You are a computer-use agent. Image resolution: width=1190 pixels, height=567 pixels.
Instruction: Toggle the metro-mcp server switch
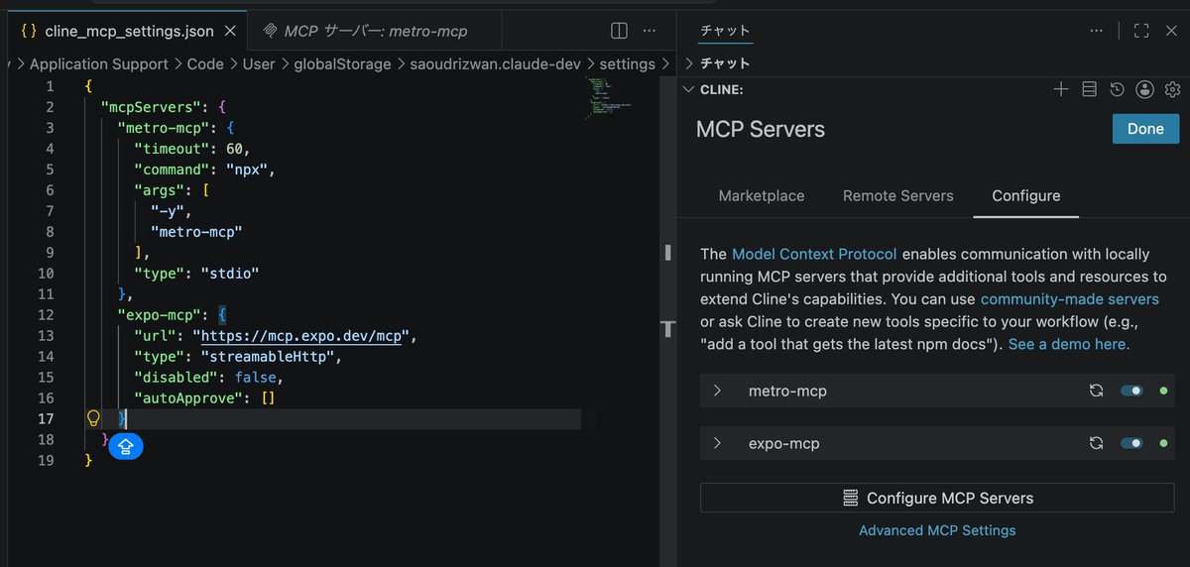coord(1131,391)
